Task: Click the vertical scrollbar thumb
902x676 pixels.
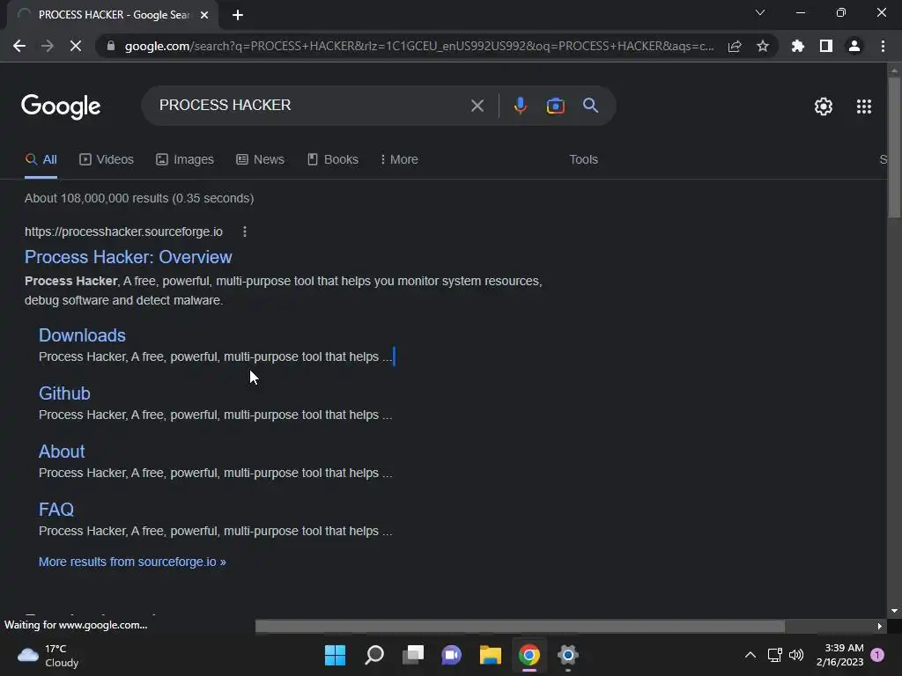Action: pyautogui.click(x=894, y=147)
